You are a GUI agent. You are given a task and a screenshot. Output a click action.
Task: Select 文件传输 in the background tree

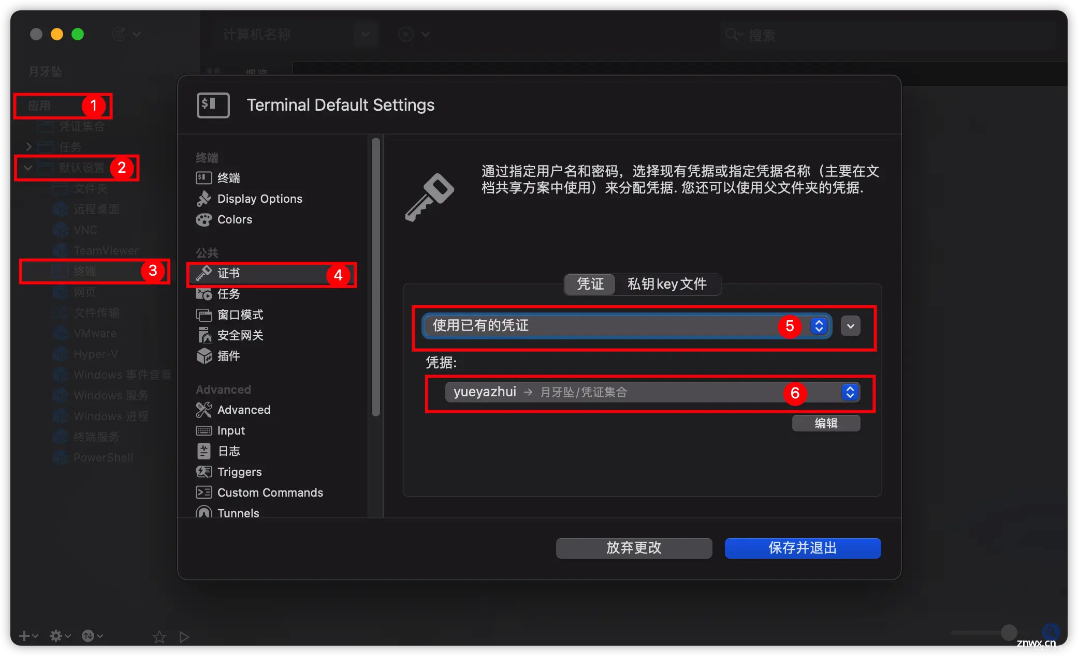click(86, 312)
